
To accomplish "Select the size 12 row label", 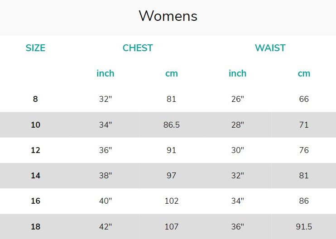I will click(x=35, y=150).
